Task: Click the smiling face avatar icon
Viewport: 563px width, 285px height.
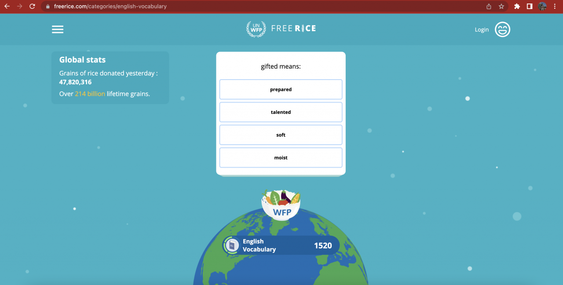Action: pyautogui.click(x=502, y=29)
